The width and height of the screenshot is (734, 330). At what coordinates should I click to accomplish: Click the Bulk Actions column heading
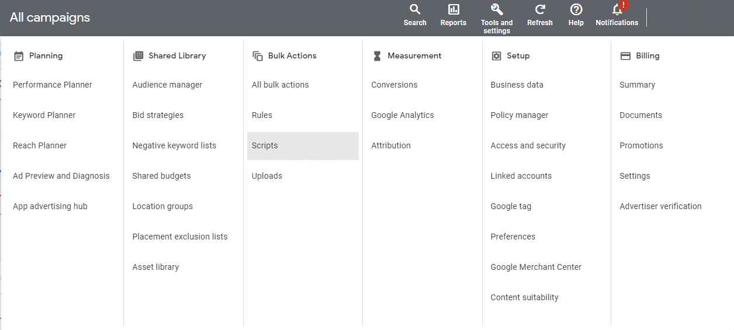292,56
